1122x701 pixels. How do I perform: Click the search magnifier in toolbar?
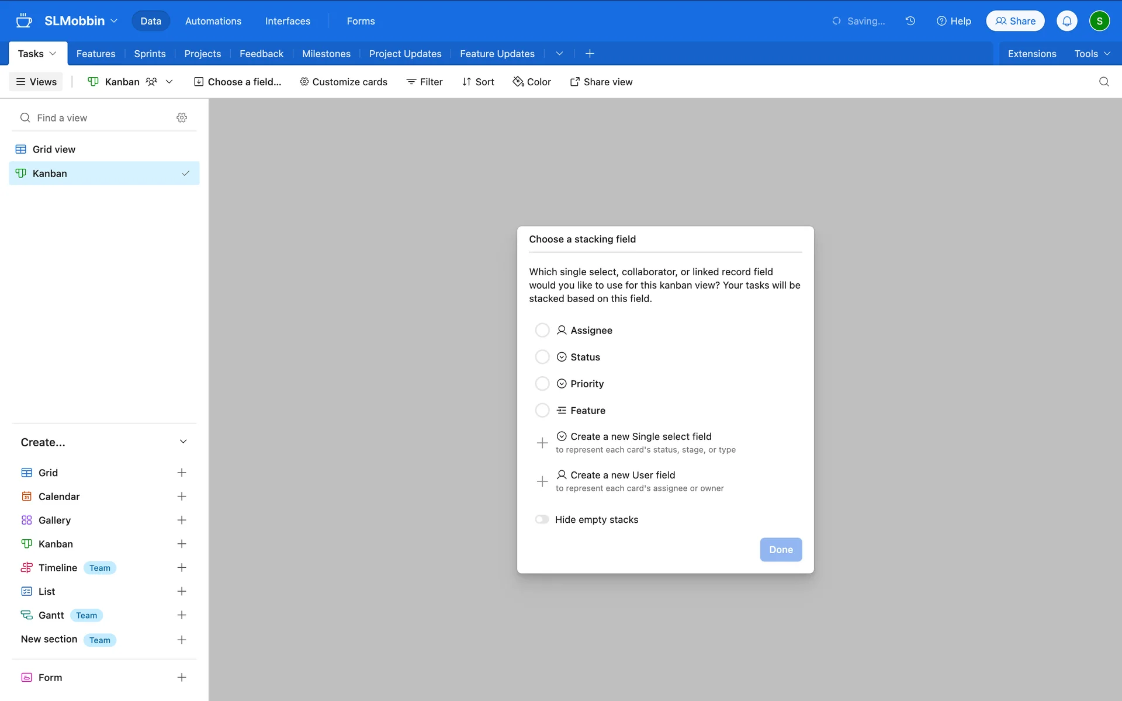tap(1103, 82)
